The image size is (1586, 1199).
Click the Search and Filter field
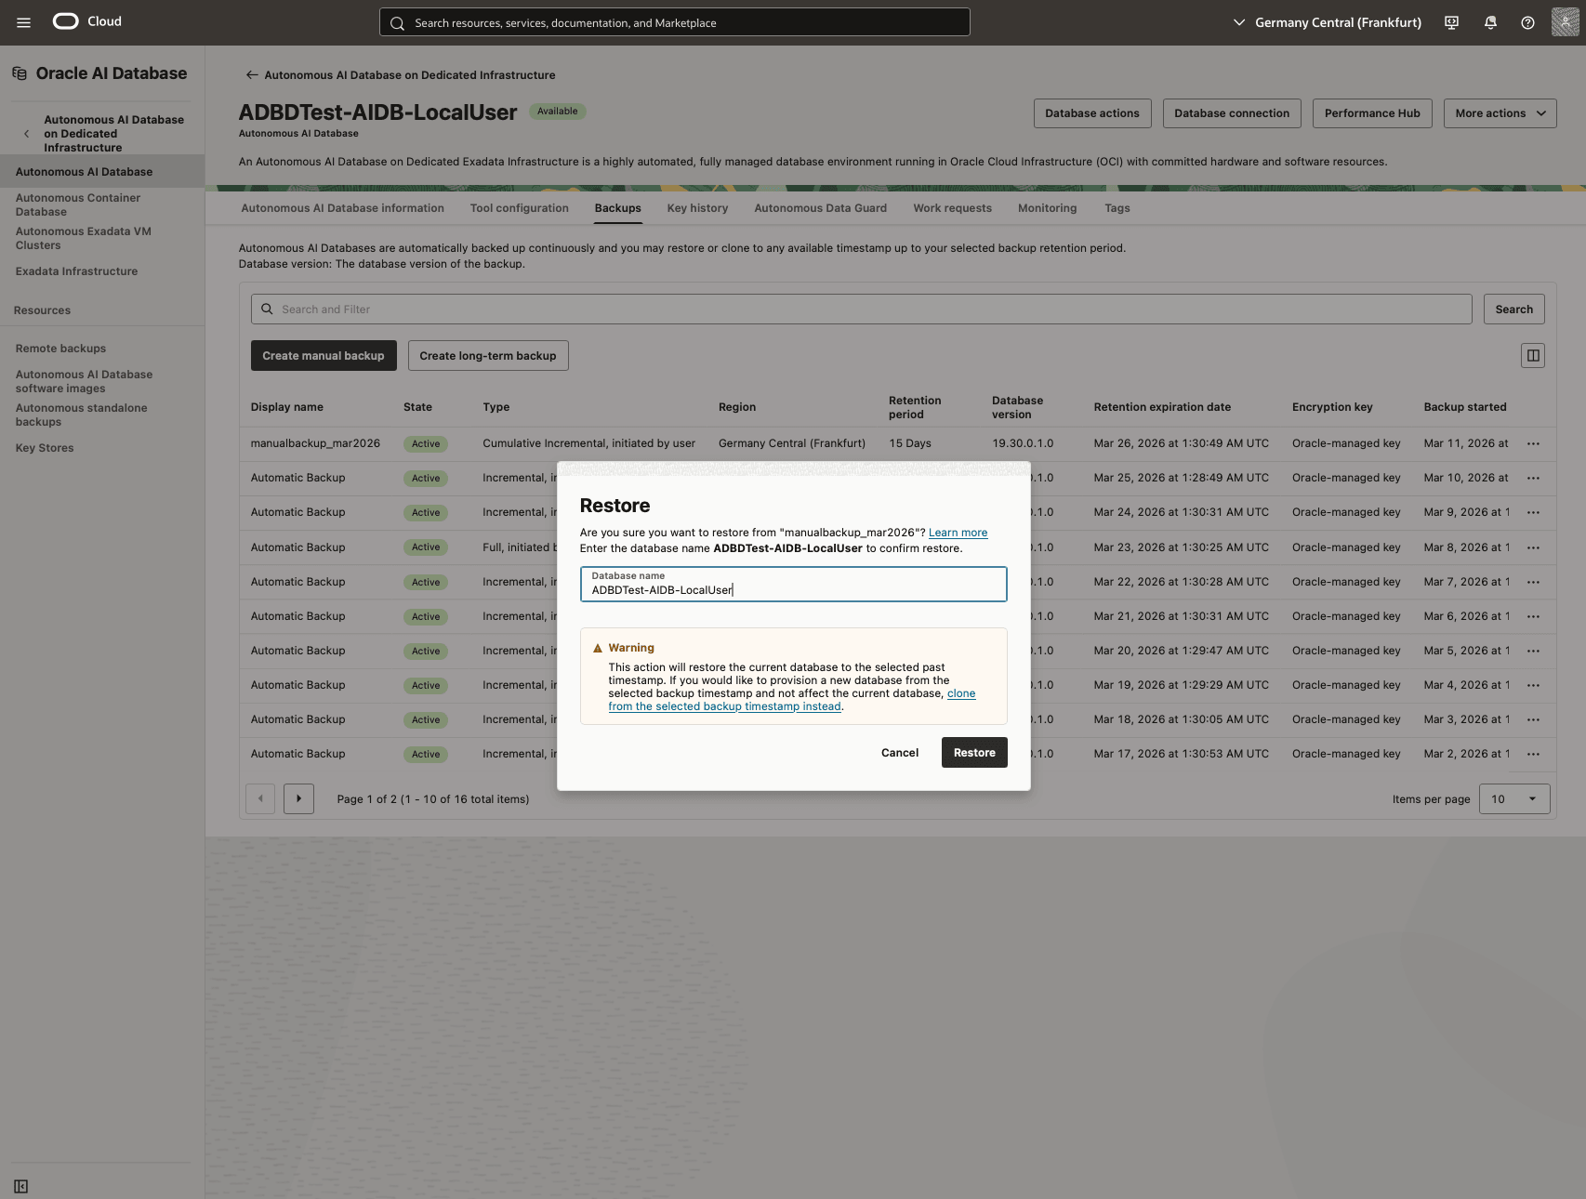pyautogui.click(x=861, y=310)
